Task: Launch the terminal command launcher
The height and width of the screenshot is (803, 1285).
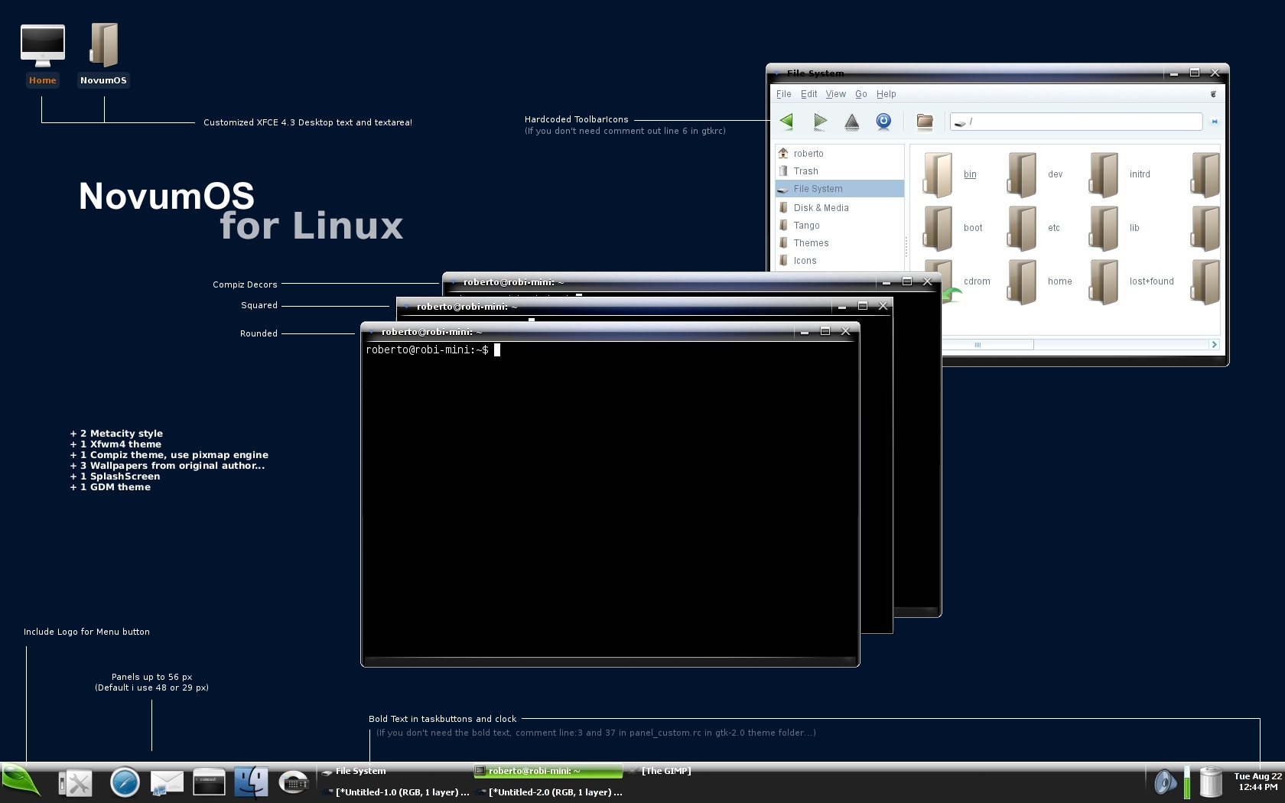Action: [x=209, y=783]
